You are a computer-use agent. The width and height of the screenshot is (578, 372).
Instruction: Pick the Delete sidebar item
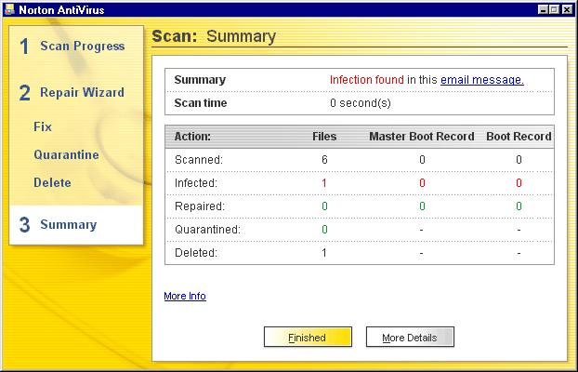click(x=52, y=182)
